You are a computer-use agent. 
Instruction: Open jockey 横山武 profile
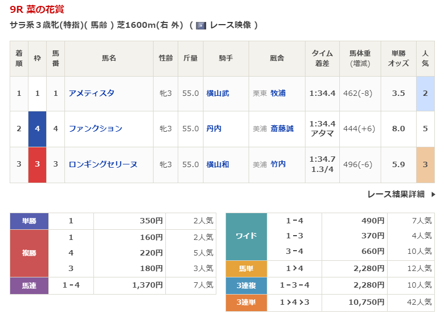click(217, 93)
